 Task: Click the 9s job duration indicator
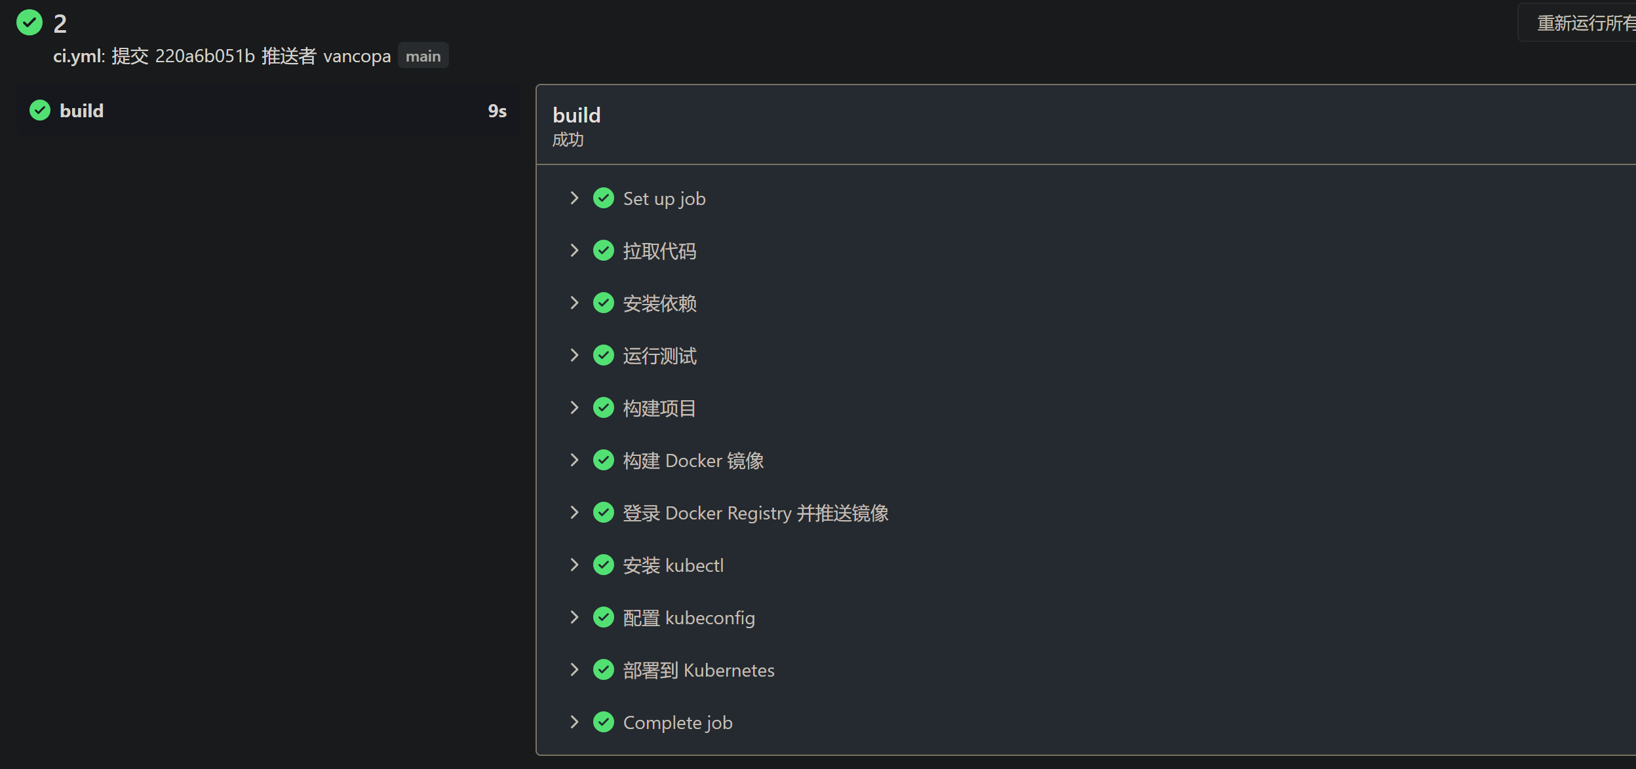point(496,110)
